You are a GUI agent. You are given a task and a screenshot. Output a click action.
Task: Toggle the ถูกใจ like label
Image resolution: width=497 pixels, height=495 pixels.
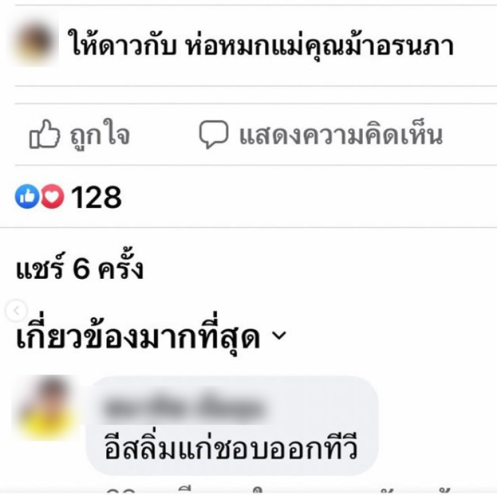tap(100, 135)
